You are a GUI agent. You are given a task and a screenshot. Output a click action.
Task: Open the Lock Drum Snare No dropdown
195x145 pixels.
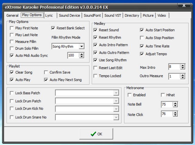(x=116, y=117)
